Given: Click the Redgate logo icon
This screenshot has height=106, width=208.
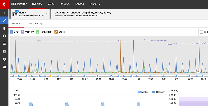Looking at the screenshot, I should pyautogui.click(x=4, y=4).
